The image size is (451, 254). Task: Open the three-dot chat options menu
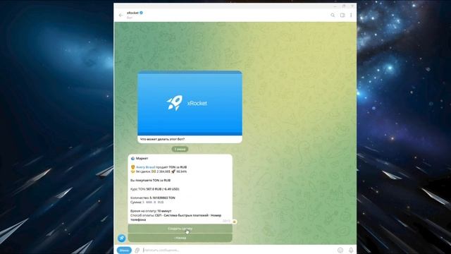pos(351,16)
